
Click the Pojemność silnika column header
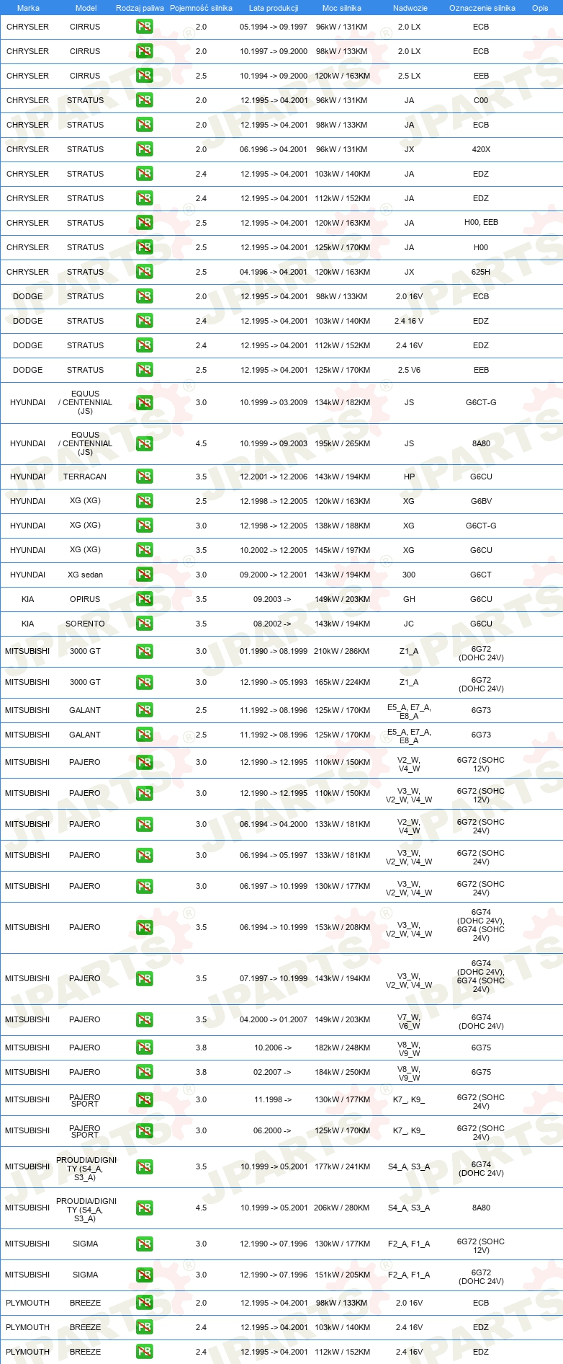point(201,8)
